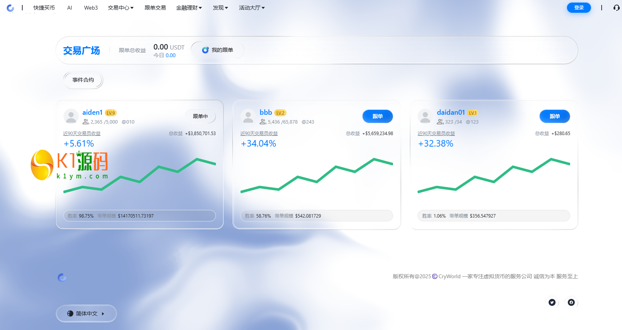
Task: Click the followers icon on bbb's card
Action: (x=263, y=122)
